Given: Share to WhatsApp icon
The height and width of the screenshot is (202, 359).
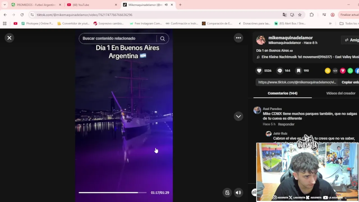Looking at the screenshot, I should pos(350,71).
